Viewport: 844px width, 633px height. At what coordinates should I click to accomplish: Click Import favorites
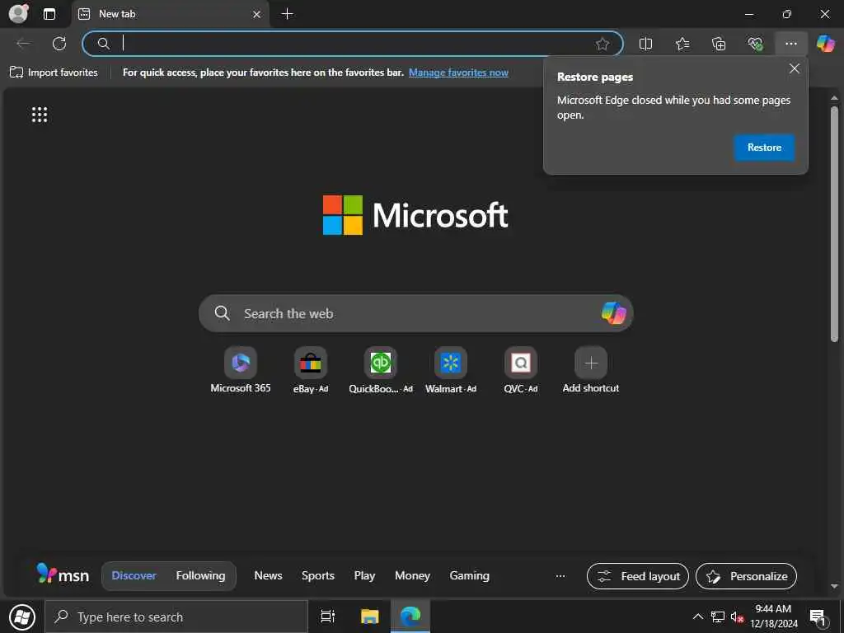pyautogui.click(x=54, y=73)
